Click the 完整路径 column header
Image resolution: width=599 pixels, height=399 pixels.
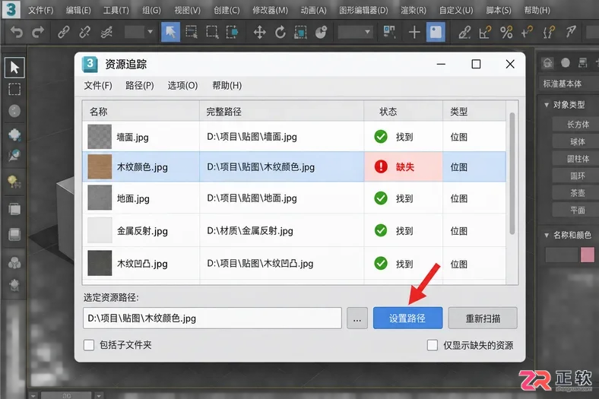[x=281, y=112]
